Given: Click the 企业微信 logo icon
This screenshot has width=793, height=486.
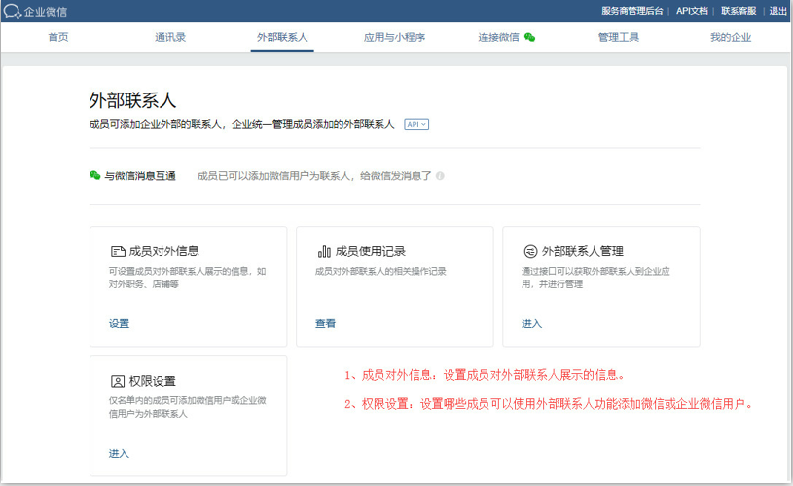Looking at the screenshot, I should (x=12, y=11).
